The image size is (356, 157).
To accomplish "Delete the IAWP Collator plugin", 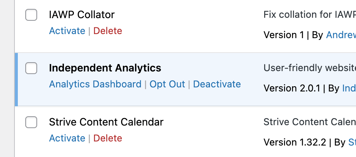I will (108, 31).
